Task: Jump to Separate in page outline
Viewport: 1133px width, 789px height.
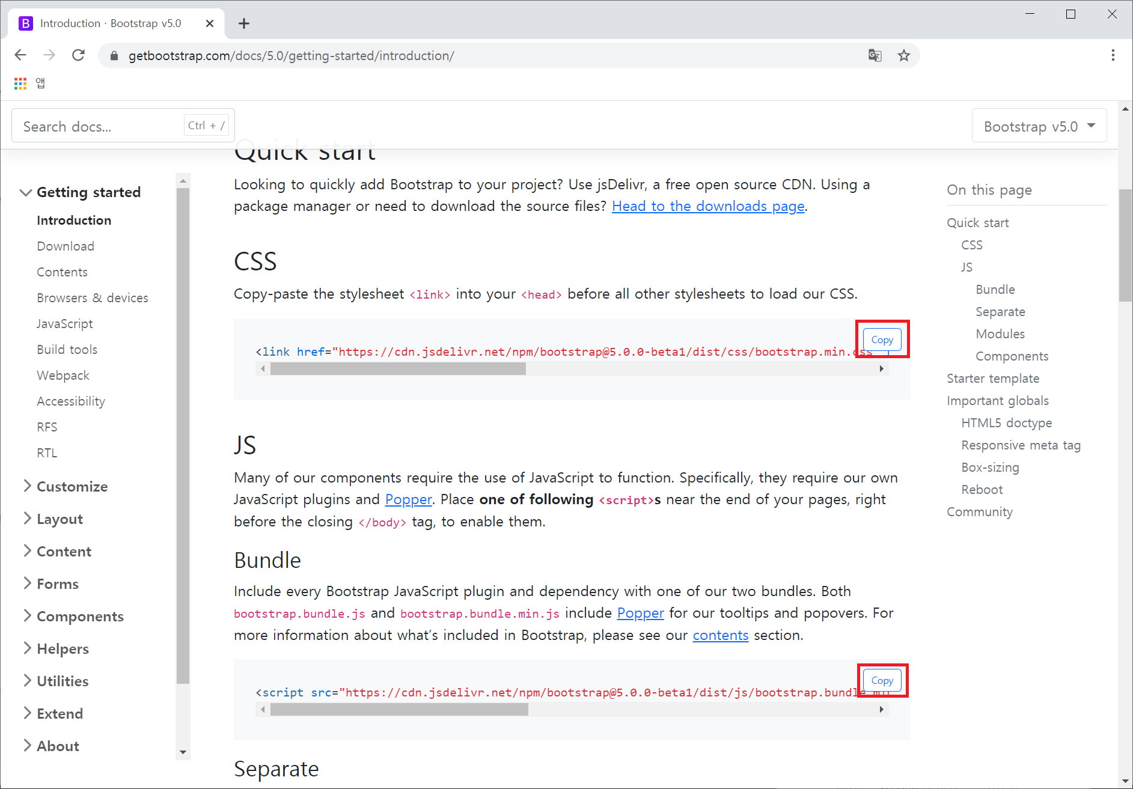Action: pyautogui.click(x=1001, y=312)
